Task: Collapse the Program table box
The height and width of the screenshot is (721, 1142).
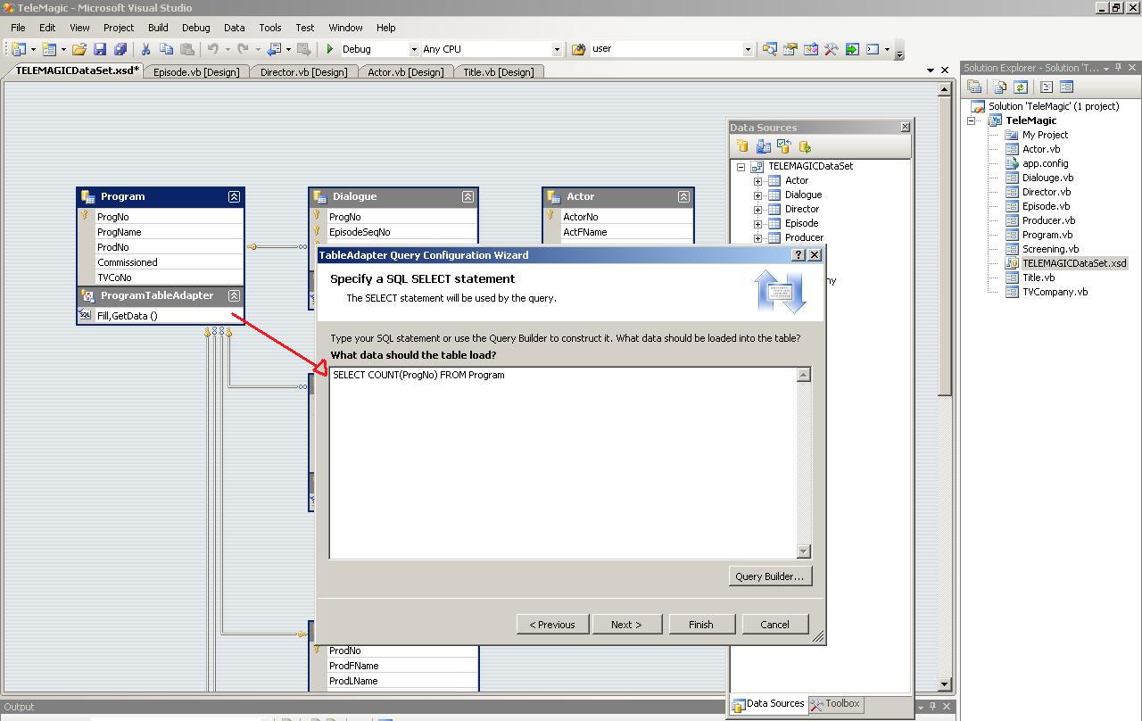Action: click(x=234, y=196)
